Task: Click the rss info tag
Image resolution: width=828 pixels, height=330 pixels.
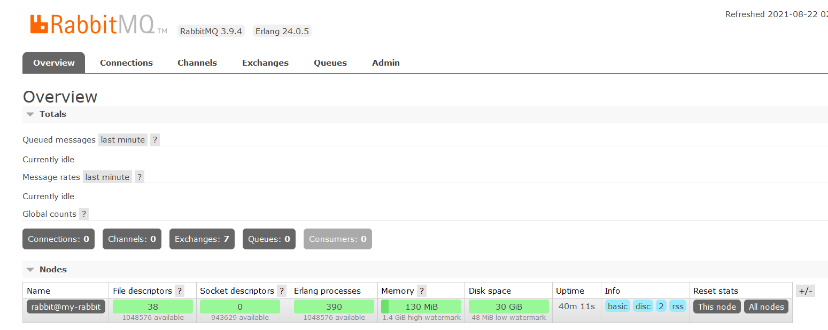Action: [x=678, y=307]
